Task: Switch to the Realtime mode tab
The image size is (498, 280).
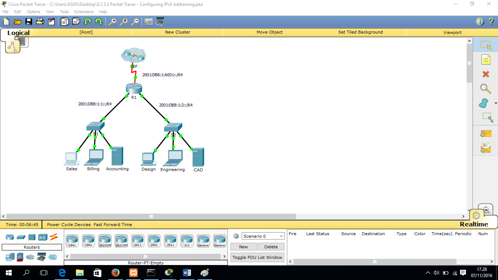Action: tap(474, 224)
